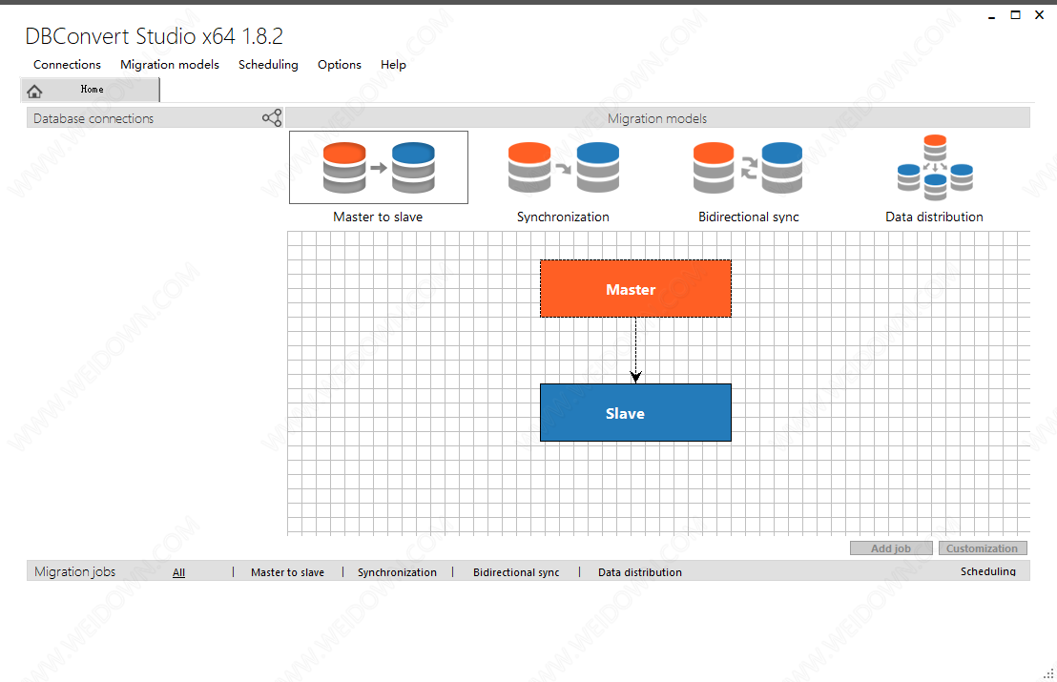Open the Migration models menu
The height and width of the screenshot is (682, 1057).
pos(170,65)
